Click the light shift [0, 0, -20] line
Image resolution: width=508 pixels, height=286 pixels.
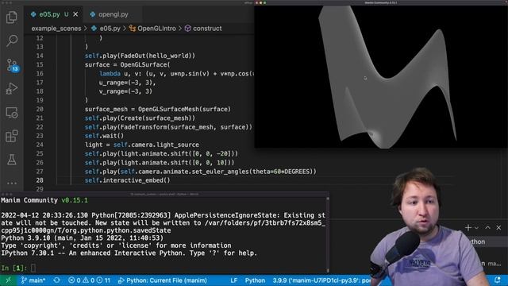[x=161, y=153]
